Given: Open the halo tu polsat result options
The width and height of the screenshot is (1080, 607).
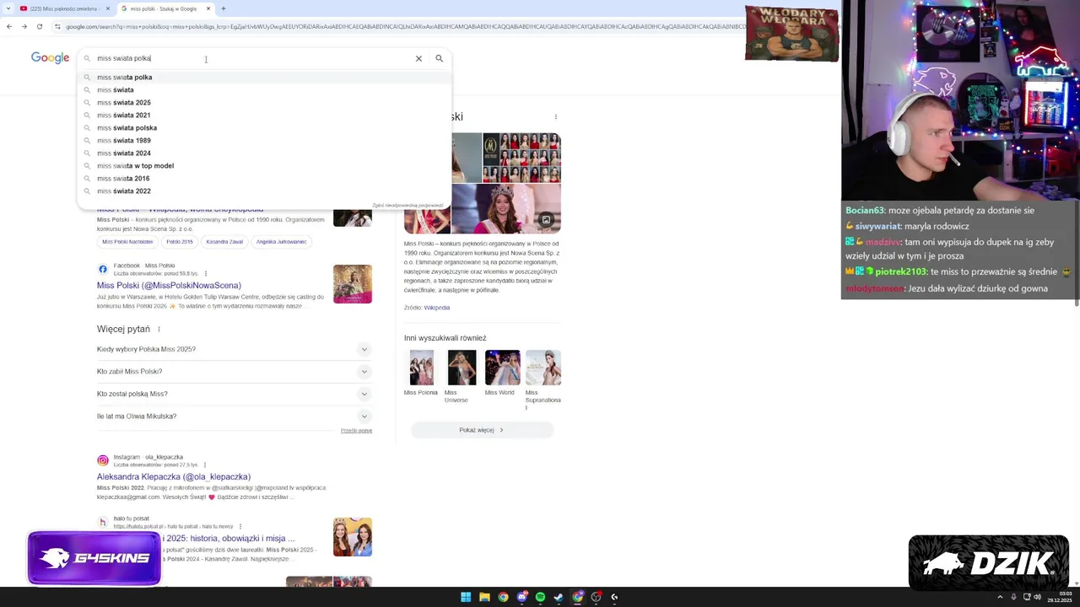Looking at the screenshot, I should pyautogui.click(x=240, y=526).
